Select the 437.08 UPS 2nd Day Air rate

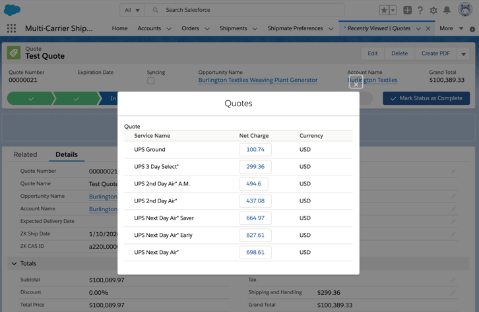(x=255, y=201)
